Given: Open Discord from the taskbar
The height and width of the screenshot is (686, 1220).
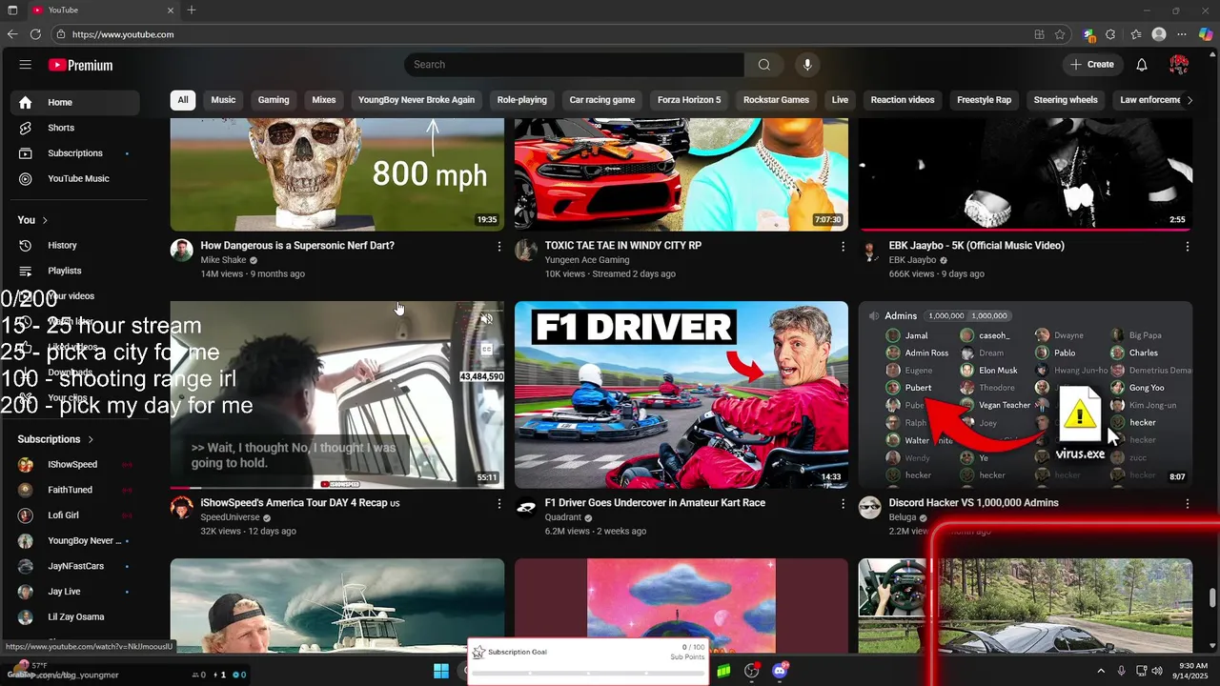Looking at the screenshot, I should (x=780, y=672).
